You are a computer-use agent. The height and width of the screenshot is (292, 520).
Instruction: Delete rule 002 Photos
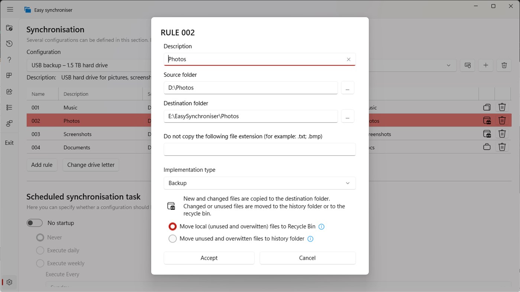(x=502, y=121)
